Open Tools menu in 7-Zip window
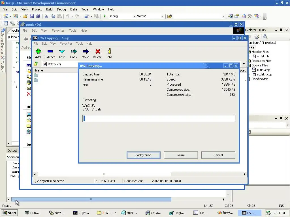The image size is (290, 217). coord(79,44)
